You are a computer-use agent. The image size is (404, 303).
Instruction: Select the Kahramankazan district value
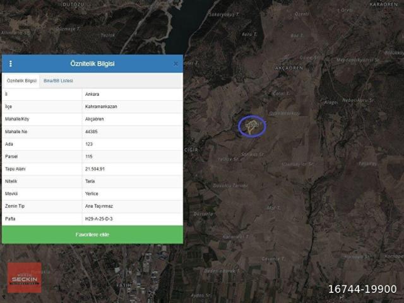(101, 107)
